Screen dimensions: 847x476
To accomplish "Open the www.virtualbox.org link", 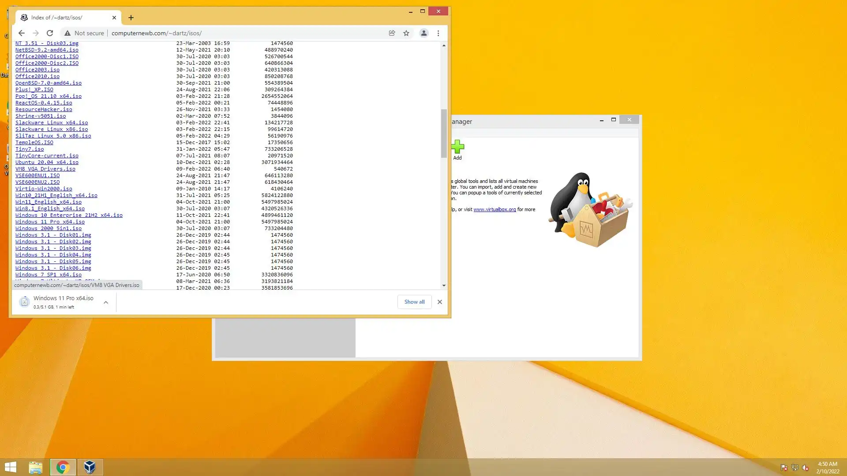I will pyautogui.click(x=495, y=210).
